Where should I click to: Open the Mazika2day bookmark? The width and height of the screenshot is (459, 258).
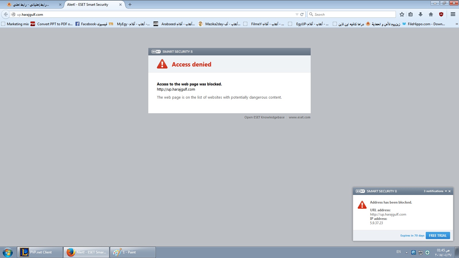click(219, 24)
